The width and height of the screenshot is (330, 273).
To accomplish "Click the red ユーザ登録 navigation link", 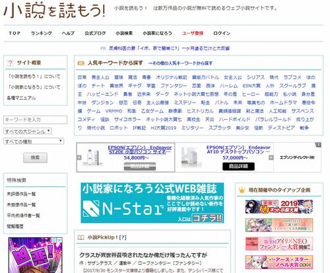I will [x=193, y=33].
